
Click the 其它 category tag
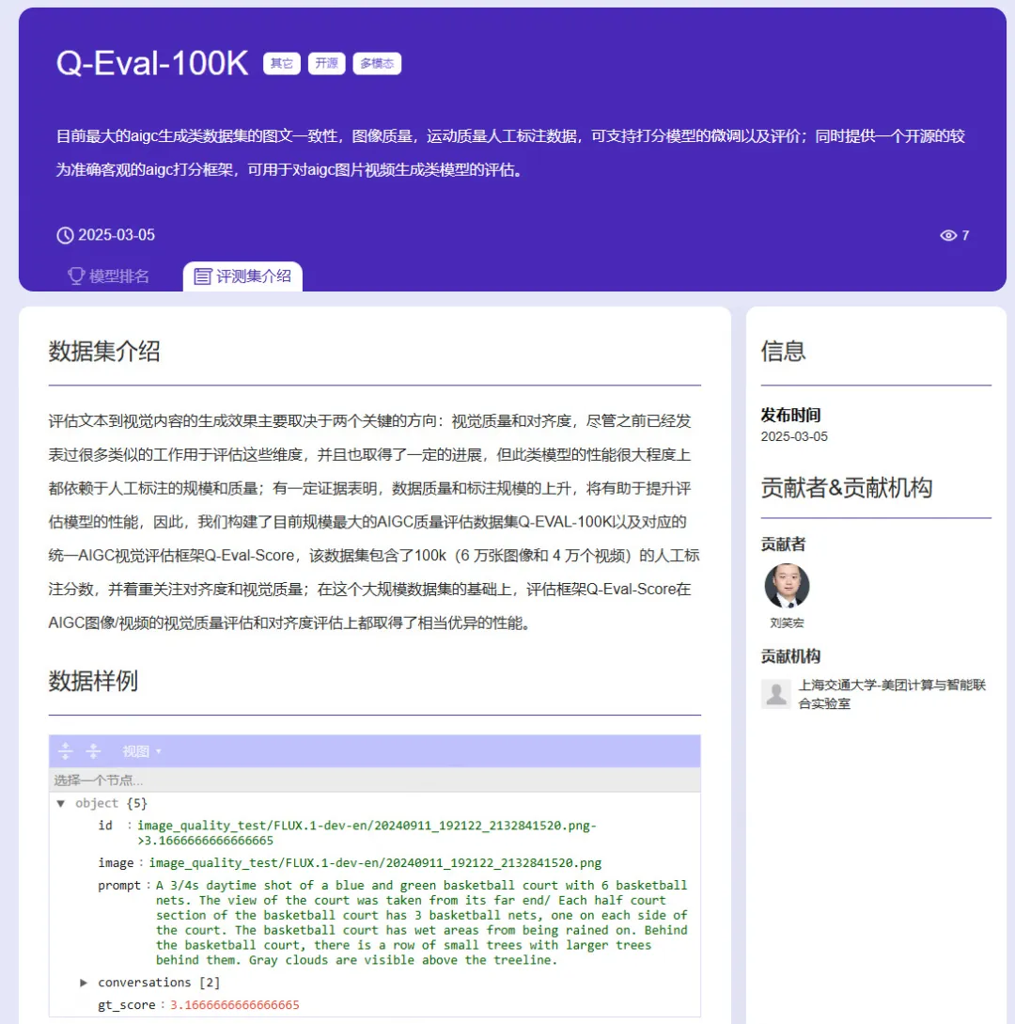click(x=281, y=63)
